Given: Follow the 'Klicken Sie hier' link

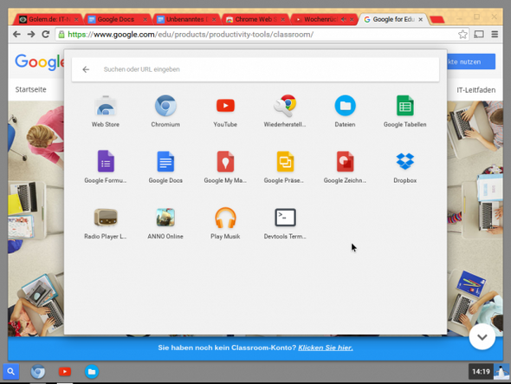Looking at the screenshot, I should tap(326, 348).
